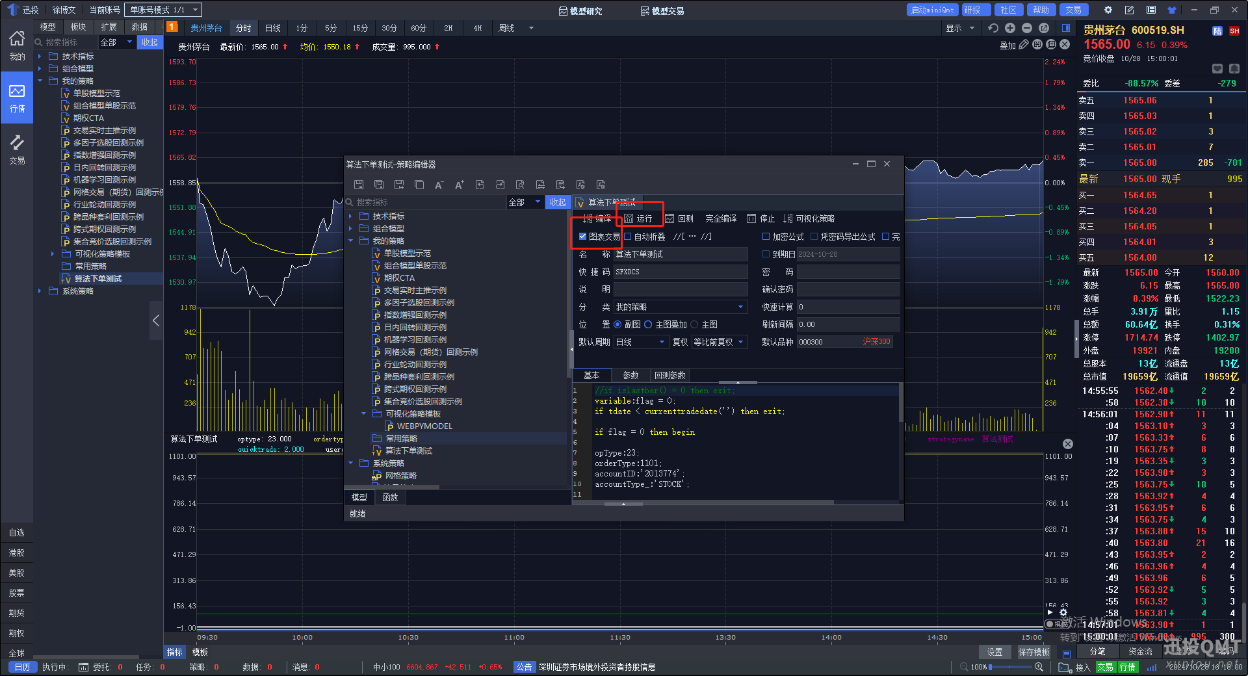Click the A+ increase font size icon
Image resolution: width=1248 pixels, height=676 pixels.
pos(459,185)
